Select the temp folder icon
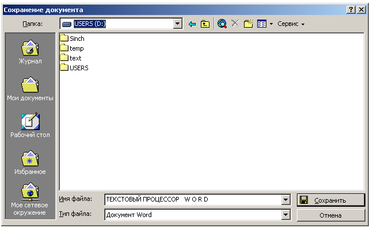The image size is (370, 228). (64, 48)
